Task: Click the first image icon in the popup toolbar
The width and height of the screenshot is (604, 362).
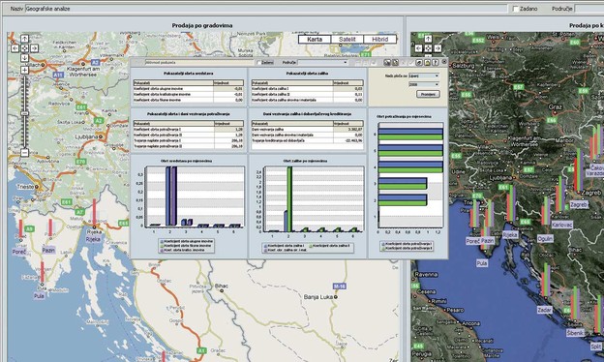Action: pyautogui.click(x=387, y=62)
